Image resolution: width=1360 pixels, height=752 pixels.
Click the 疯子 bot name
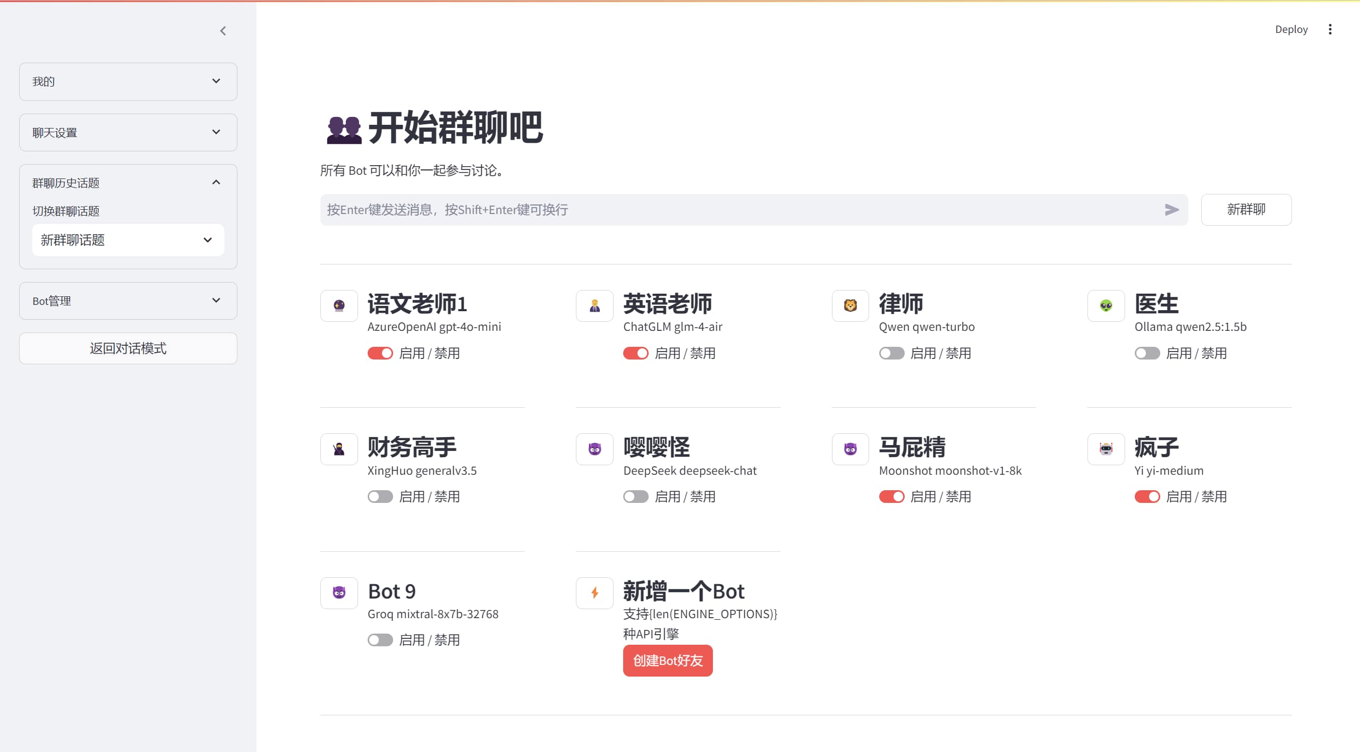[x=1157, y=447]
